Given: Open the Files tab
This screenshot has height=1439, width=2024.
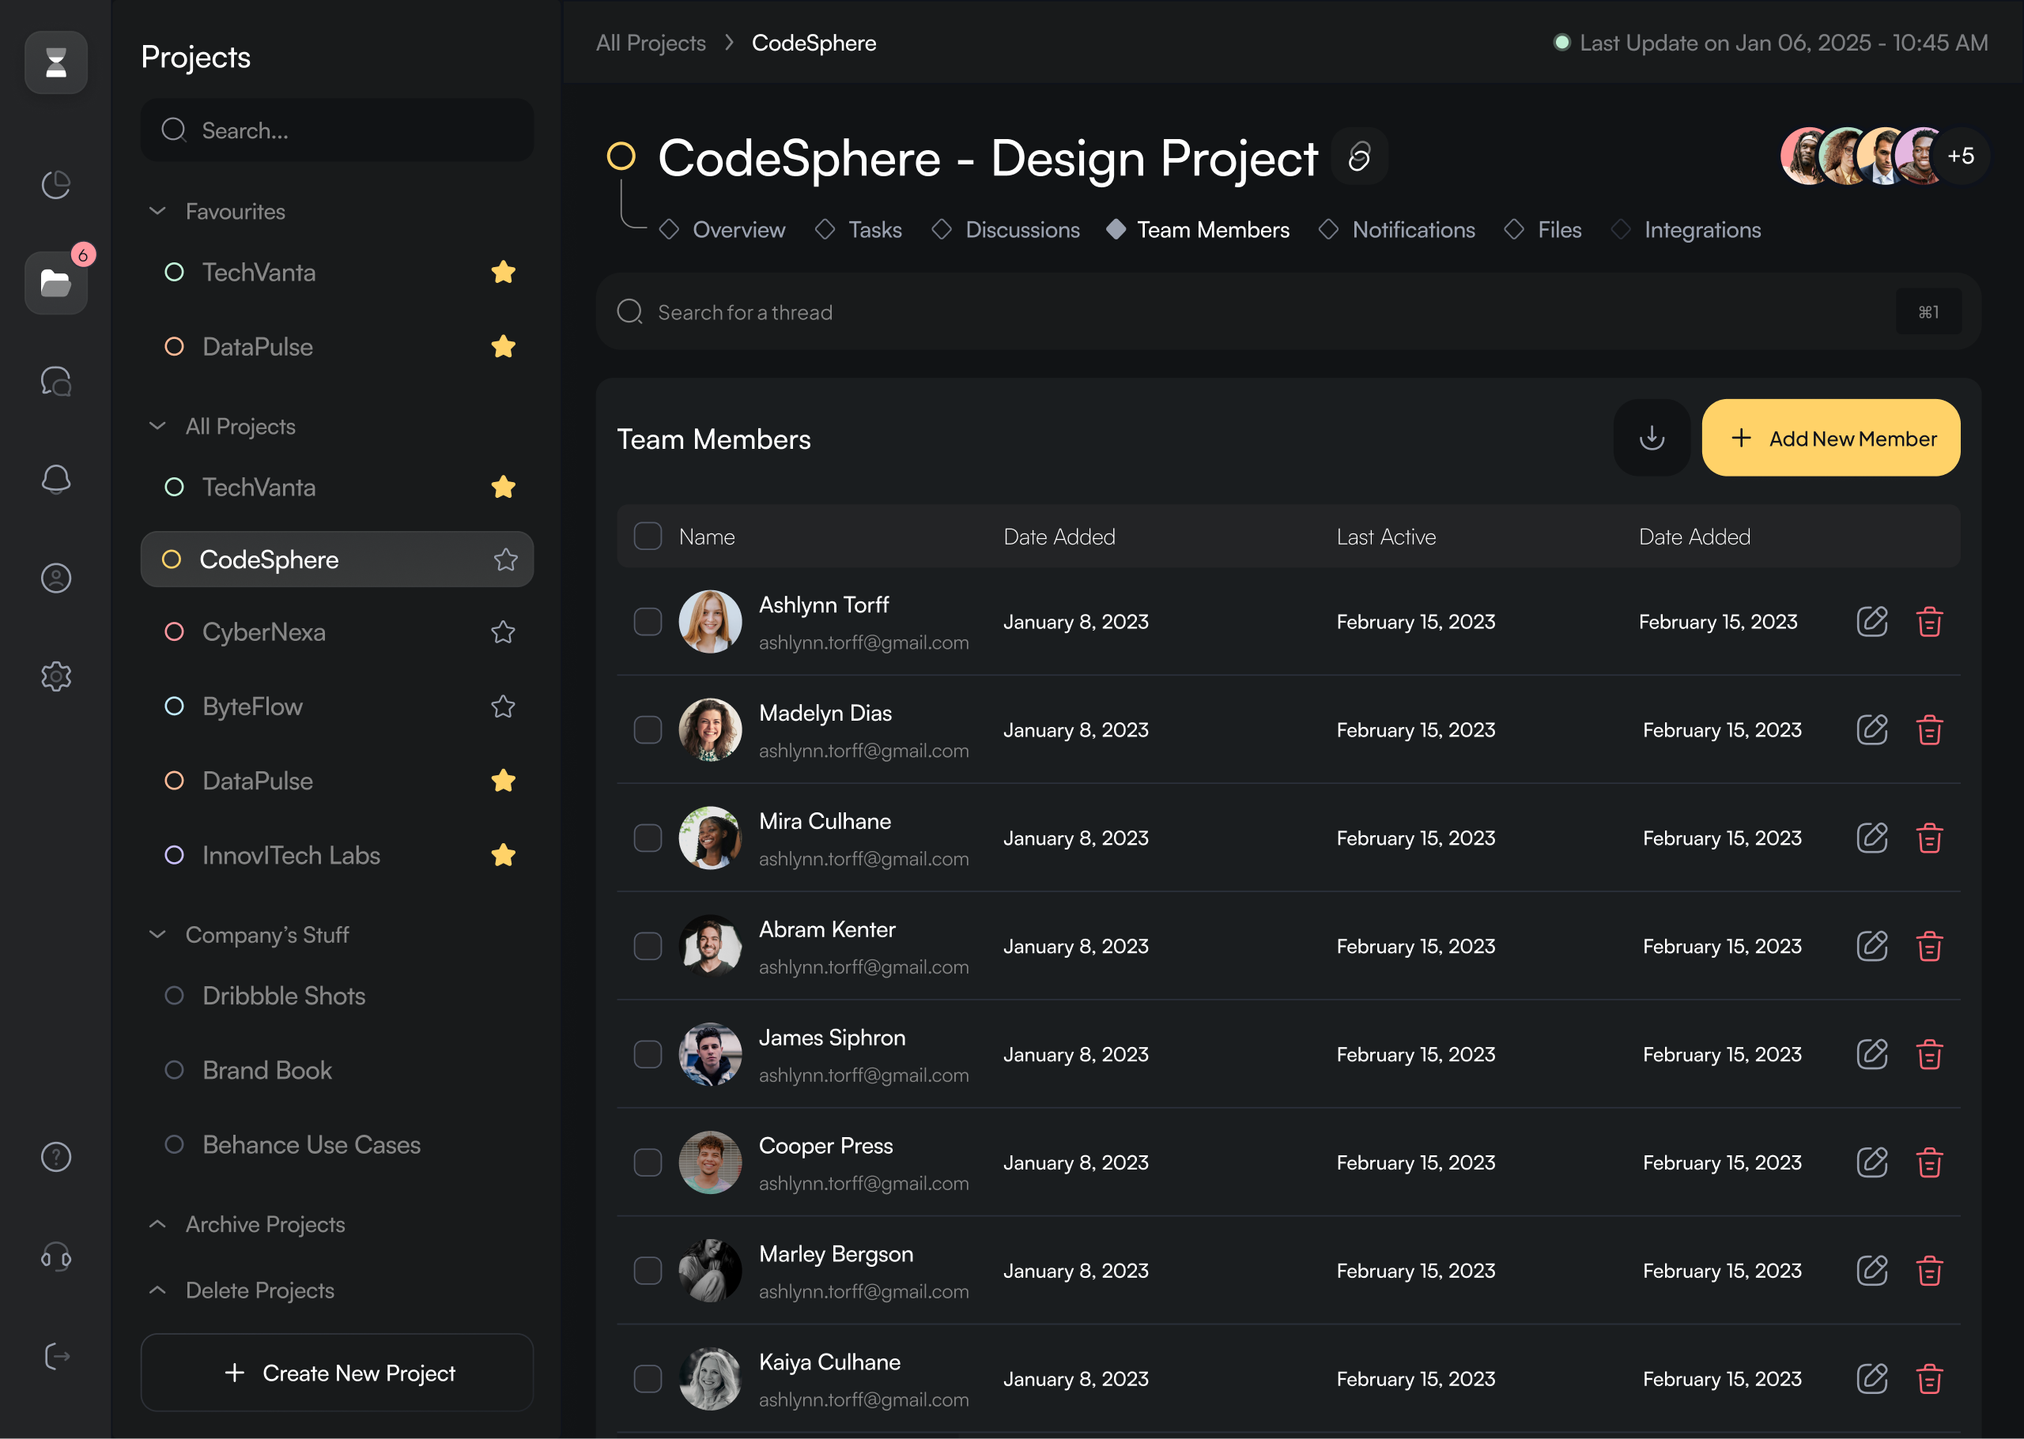Looking at the screenshot, I should coord(1543,231).
